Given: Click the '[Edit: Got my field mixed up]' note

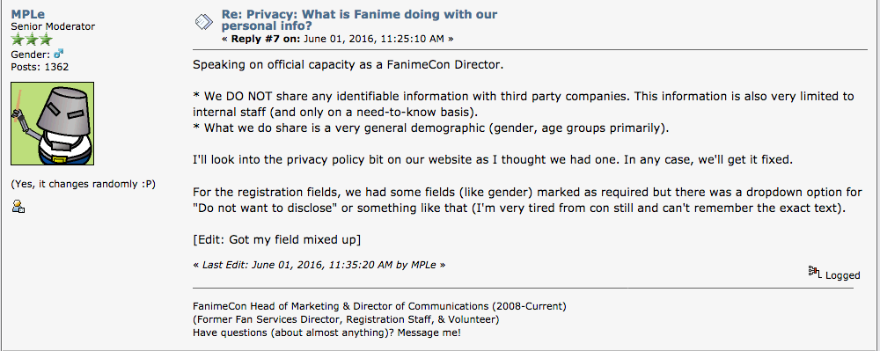Looking at the screenshot, I should (x=276, y=239).
